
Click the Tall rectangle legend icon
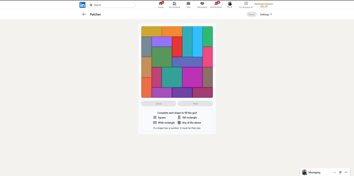coord(179,117)
